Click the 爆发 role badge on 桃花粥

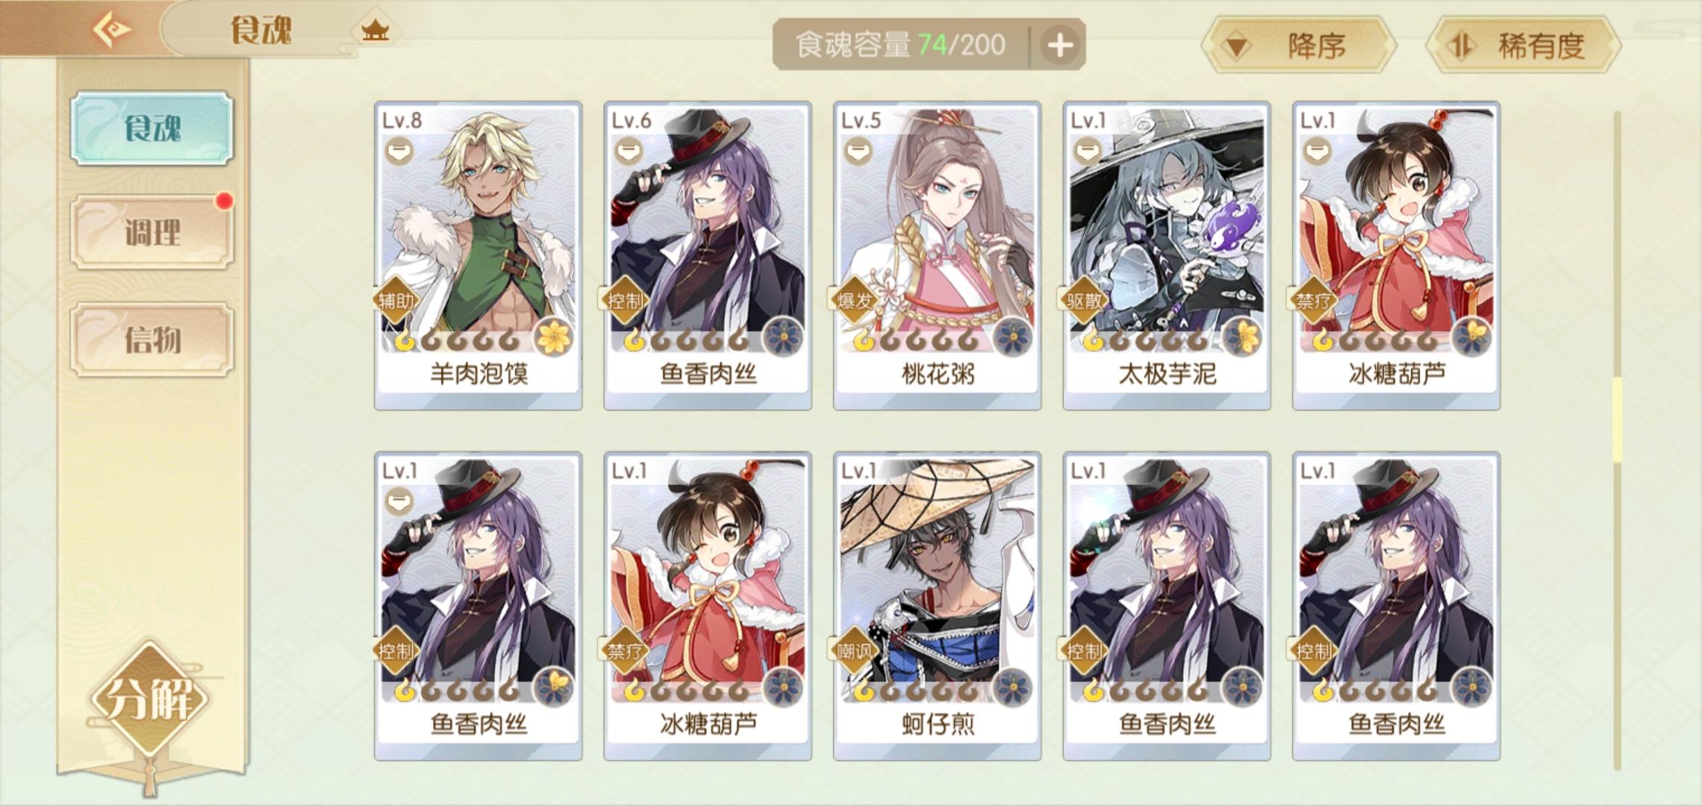tap(855, 301)
